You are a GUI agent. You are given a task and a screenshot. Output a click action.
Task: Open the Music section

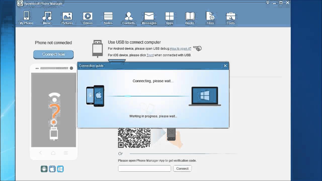click(47, 18)
